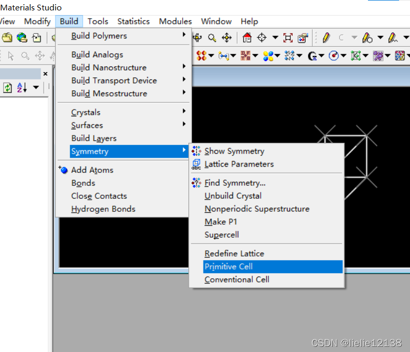This screenshot has height=352, width=410.
Task: Expand the Build Nanostructure submenu
Action: point(124,67)
